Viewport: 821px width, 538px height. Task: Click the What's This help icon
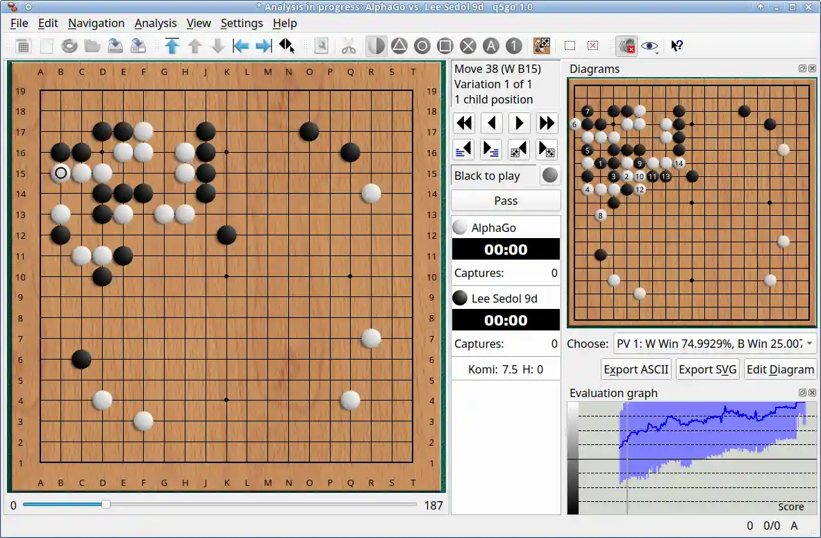[x=677, y=46]
